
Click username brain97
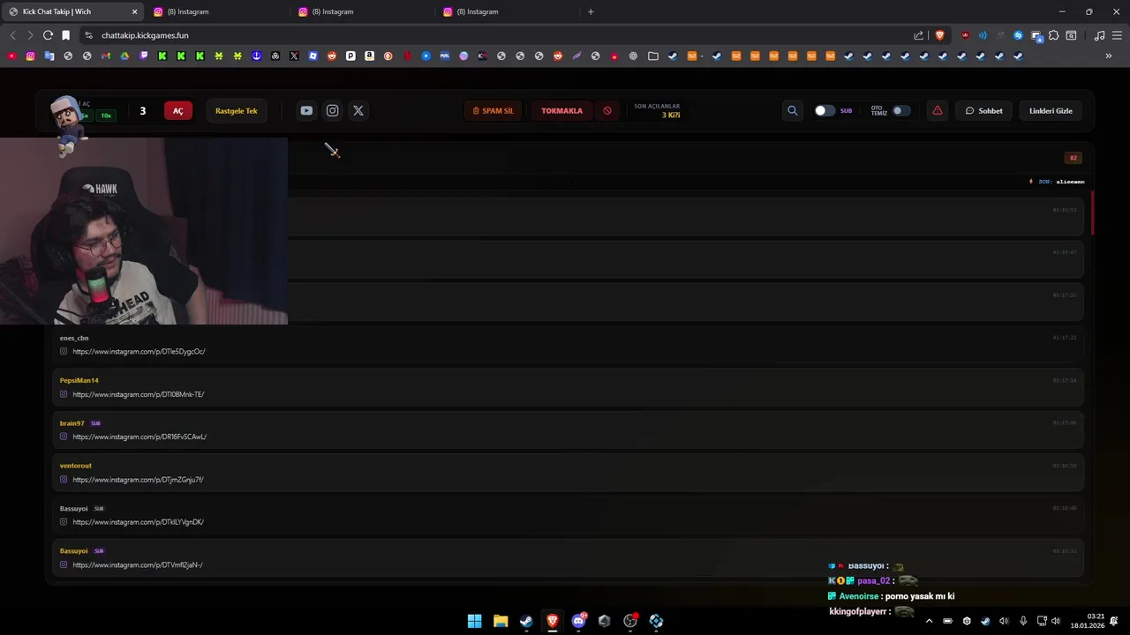tap(72, 423)
